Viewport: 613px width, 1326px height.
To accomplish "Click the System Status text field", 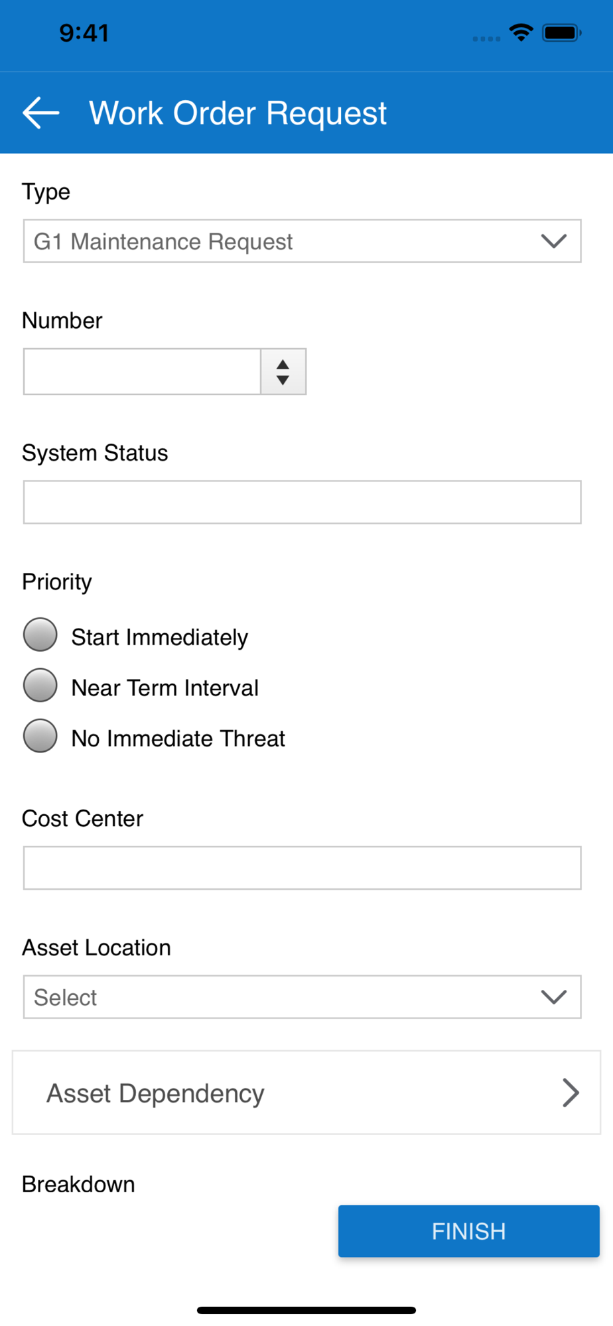I will click(x=303, y=503).
